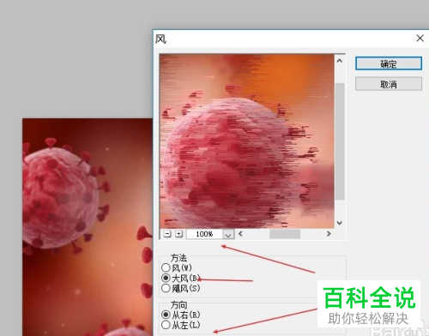Click the virus image on the background canvas
The height and width of the screenshot is (336, 429).
tap(88, 227)
